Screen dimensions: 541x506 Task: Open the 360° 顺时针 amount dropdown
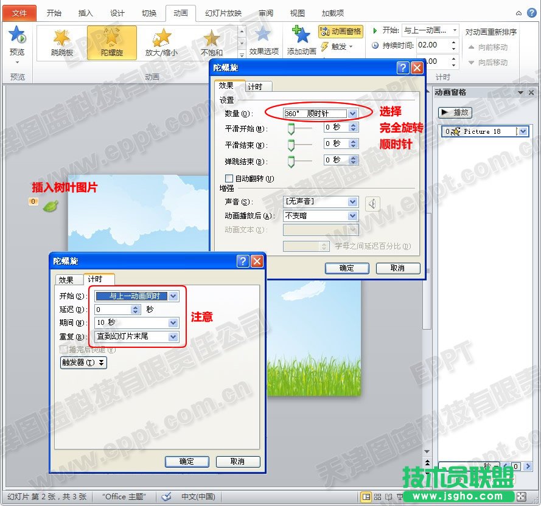(x=352, y=113)
